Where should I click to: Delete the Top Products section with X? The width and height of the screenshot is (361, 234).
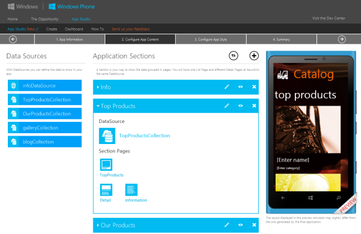[x=254, y=106]
